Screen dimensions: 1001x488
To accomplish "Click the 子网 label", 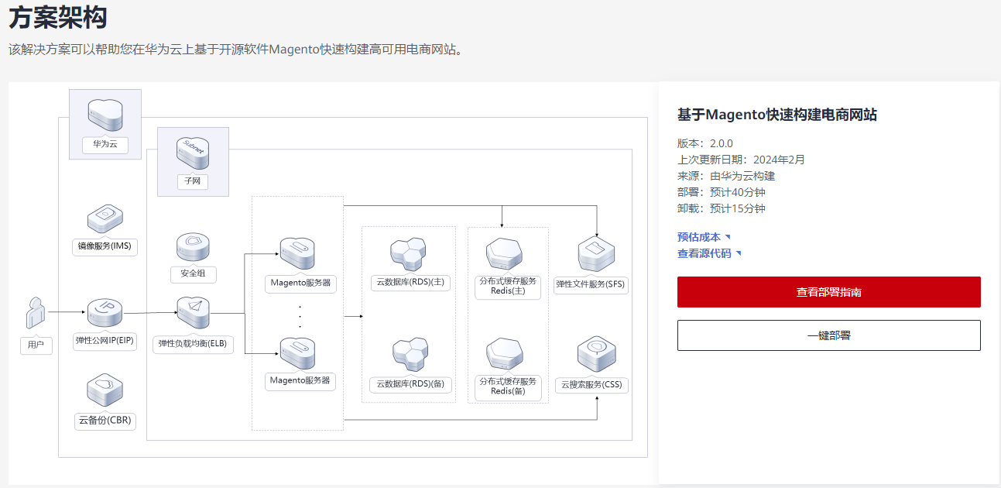I will click(194, 182).
